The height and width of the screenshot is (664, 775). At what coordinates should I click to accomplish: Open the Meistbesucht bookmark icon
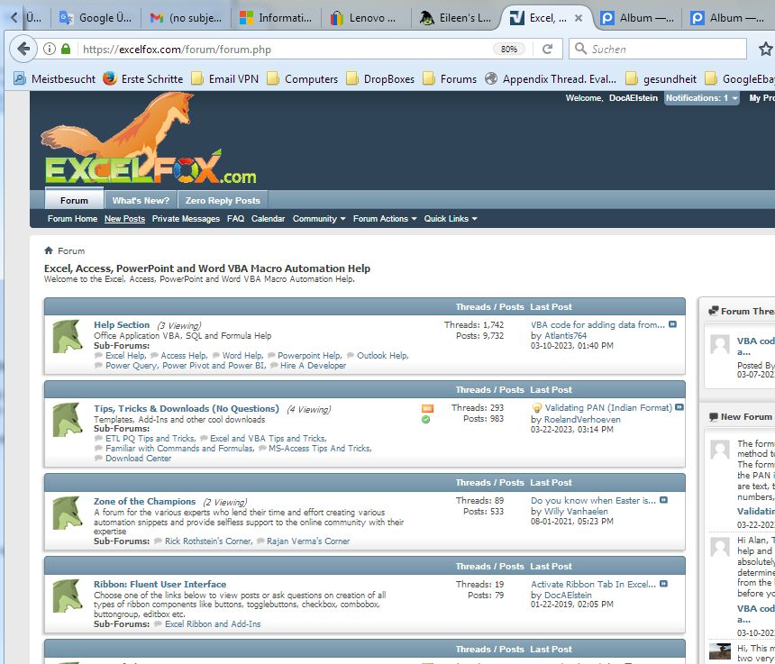[x=19, y=78]
